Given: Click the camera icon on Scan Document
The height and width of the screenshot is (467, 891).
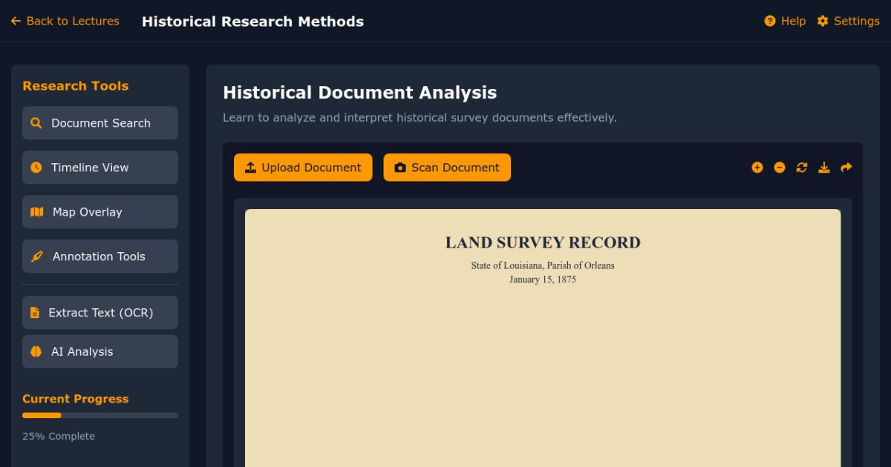Looking at the screenshot, I should [x=400, y=168].
